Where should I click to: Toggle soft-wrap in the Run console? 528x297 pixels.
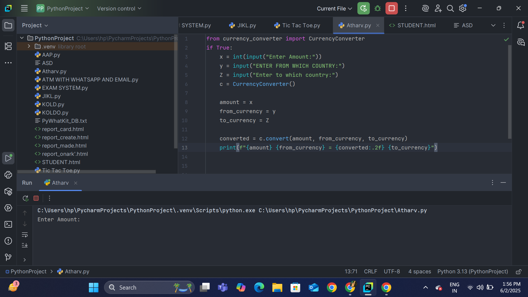pyautogui.click(x=25, y=235)
